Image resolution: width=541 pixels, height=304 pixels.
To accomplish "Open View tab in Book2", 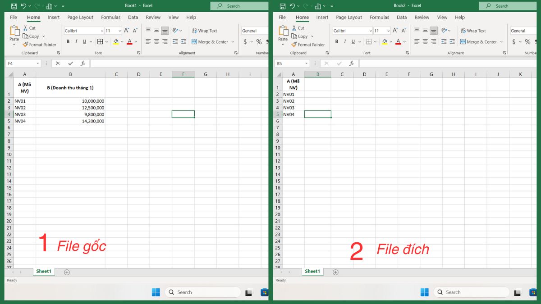I will [442, 18].
